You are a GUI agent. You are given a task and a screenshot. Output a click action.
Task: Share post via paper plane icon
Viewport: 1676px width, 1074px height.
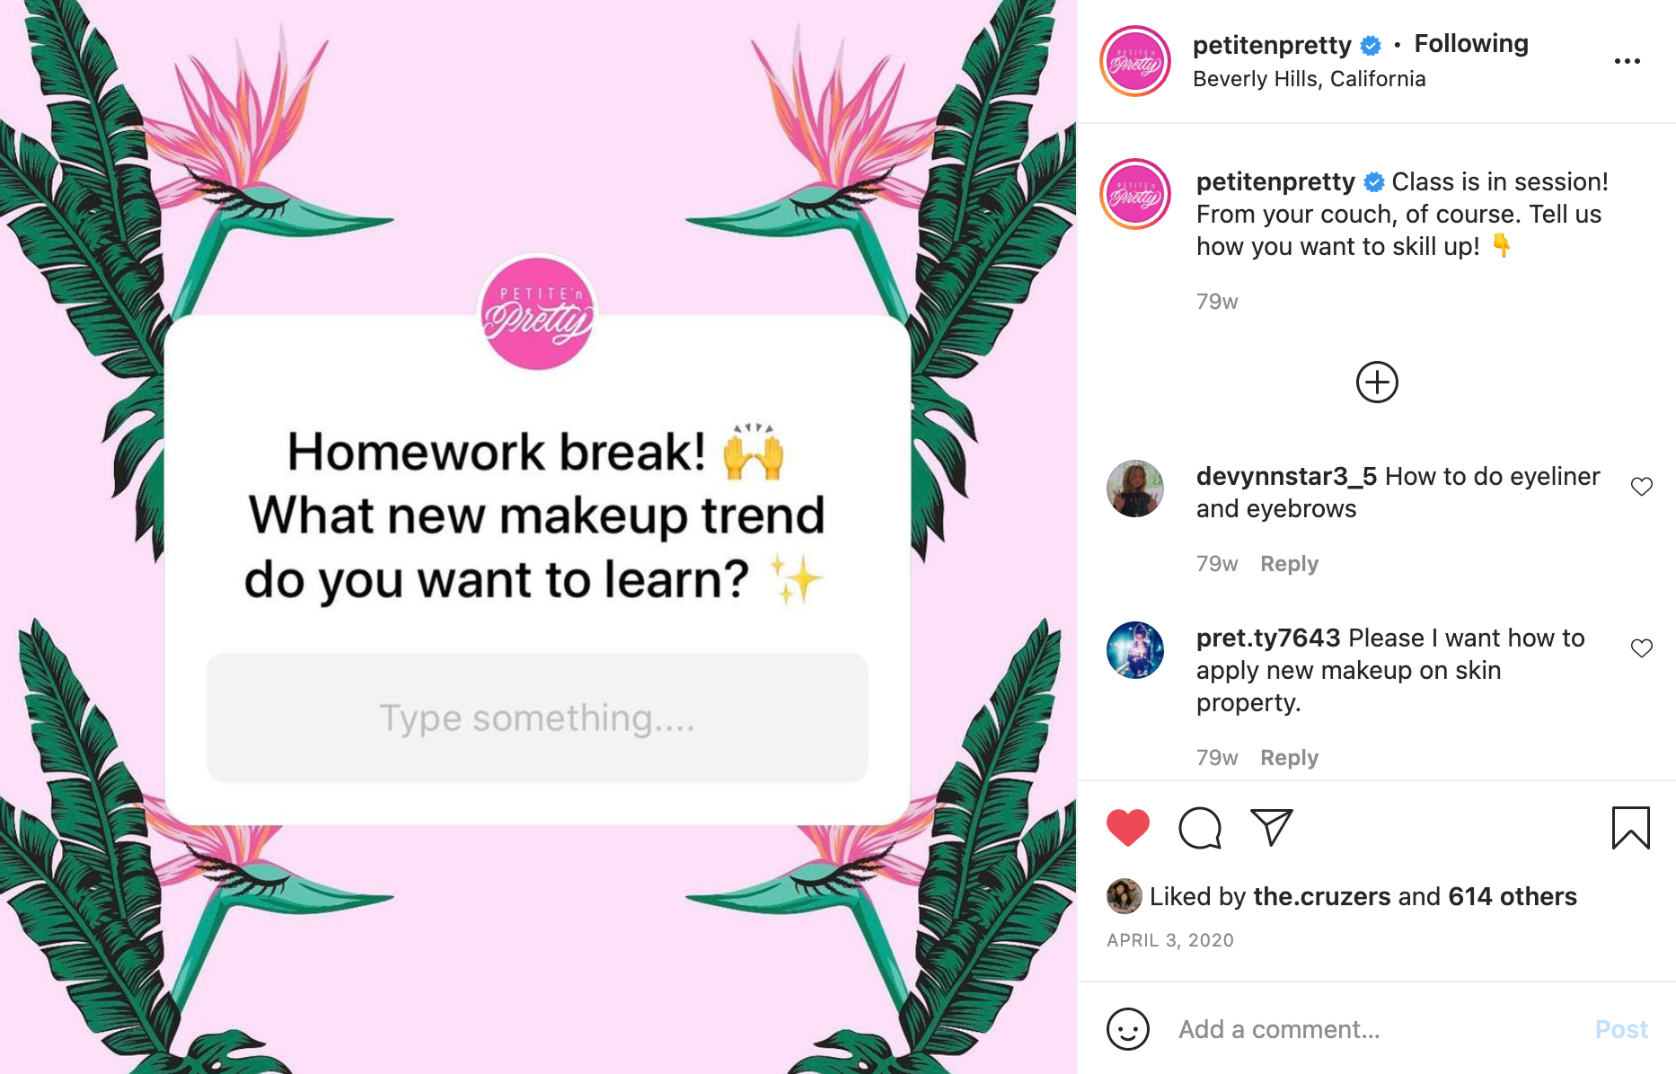pyautogui.click(x=1272, y=828)
